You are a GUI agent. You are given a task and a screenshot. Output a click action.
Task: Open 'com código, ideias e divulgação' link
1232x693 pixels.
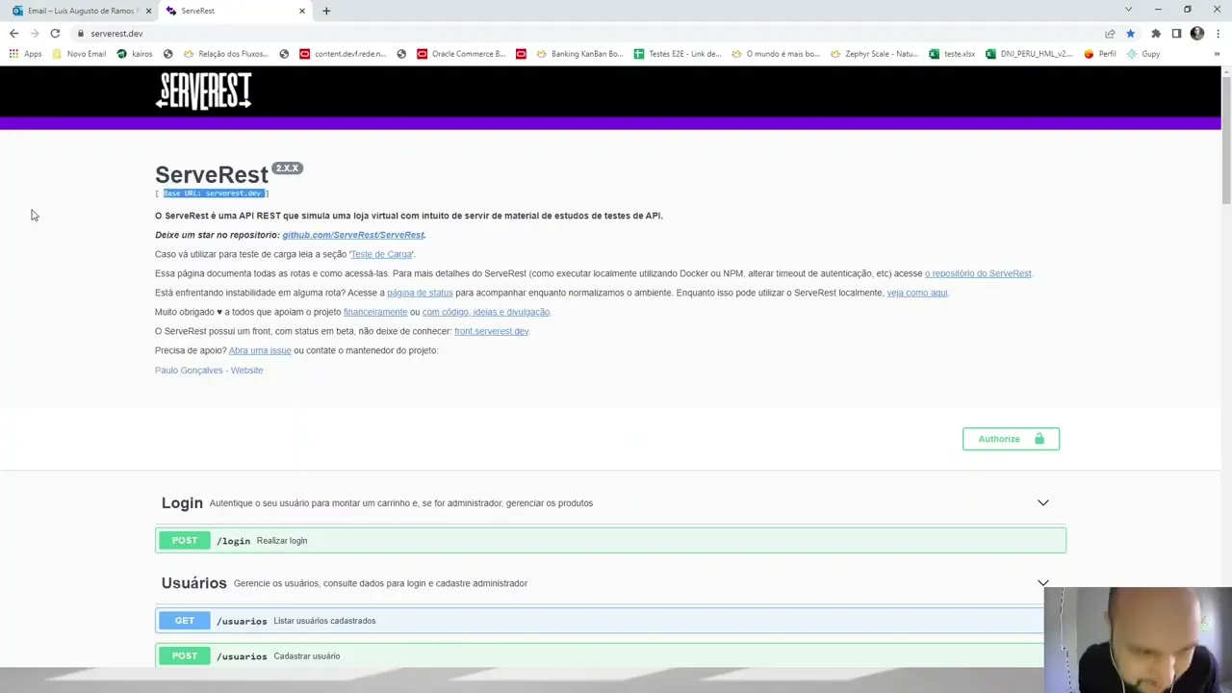(x=486, y=312)
